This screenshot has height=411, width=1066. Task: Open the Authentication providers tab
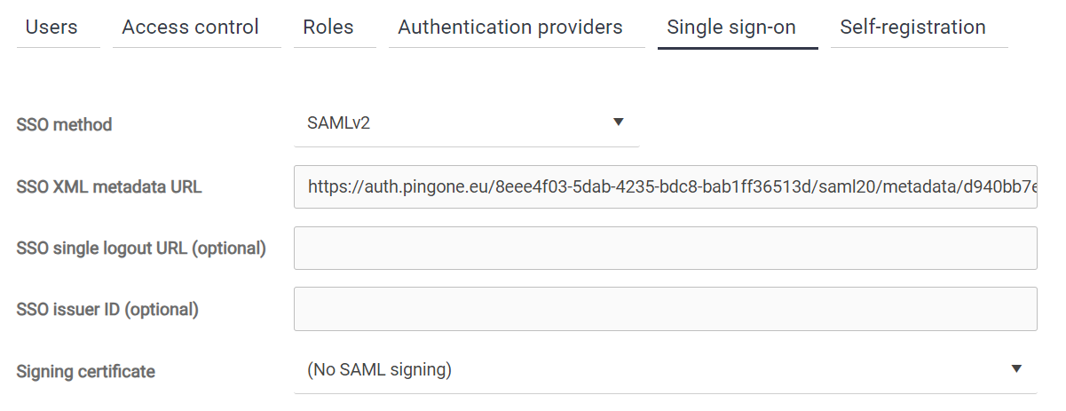(x=510, y=28)
